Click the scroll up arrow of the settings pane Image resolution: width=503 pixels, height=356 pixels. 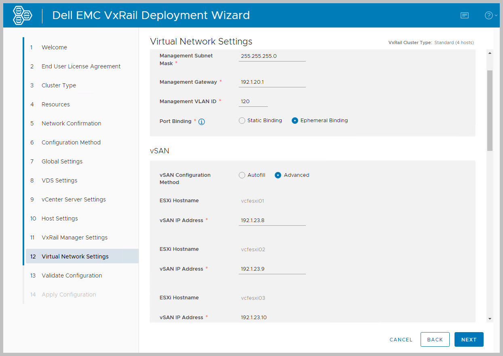[x=490, y=53]
